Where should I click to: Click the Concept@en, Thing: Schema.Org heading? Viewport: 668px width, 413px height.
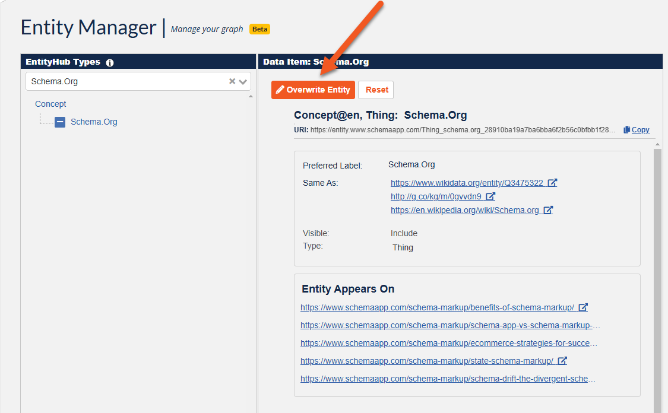(381, 115)
